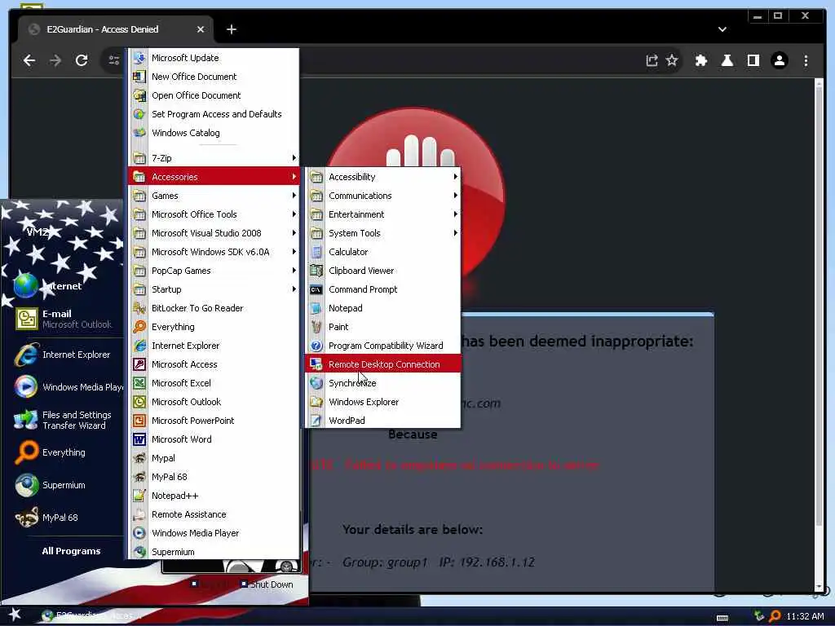Click the Remote Assistance icon
835x626 pixels.
click(x=139, y=514)
